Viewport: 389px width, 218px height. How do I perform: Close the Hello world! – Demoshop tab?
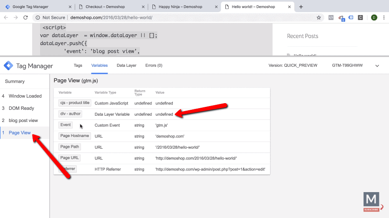pos(289,7)
